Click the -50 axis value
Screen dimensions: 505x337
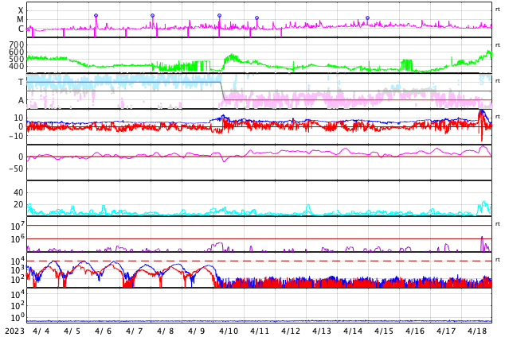pyautogui.click(x=16, y=168)
